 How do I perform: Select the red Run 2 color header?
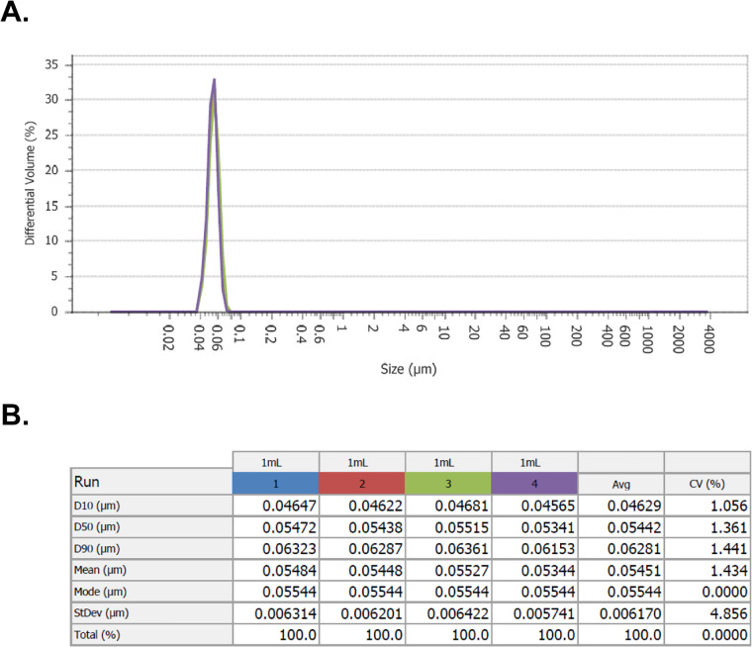362,483
